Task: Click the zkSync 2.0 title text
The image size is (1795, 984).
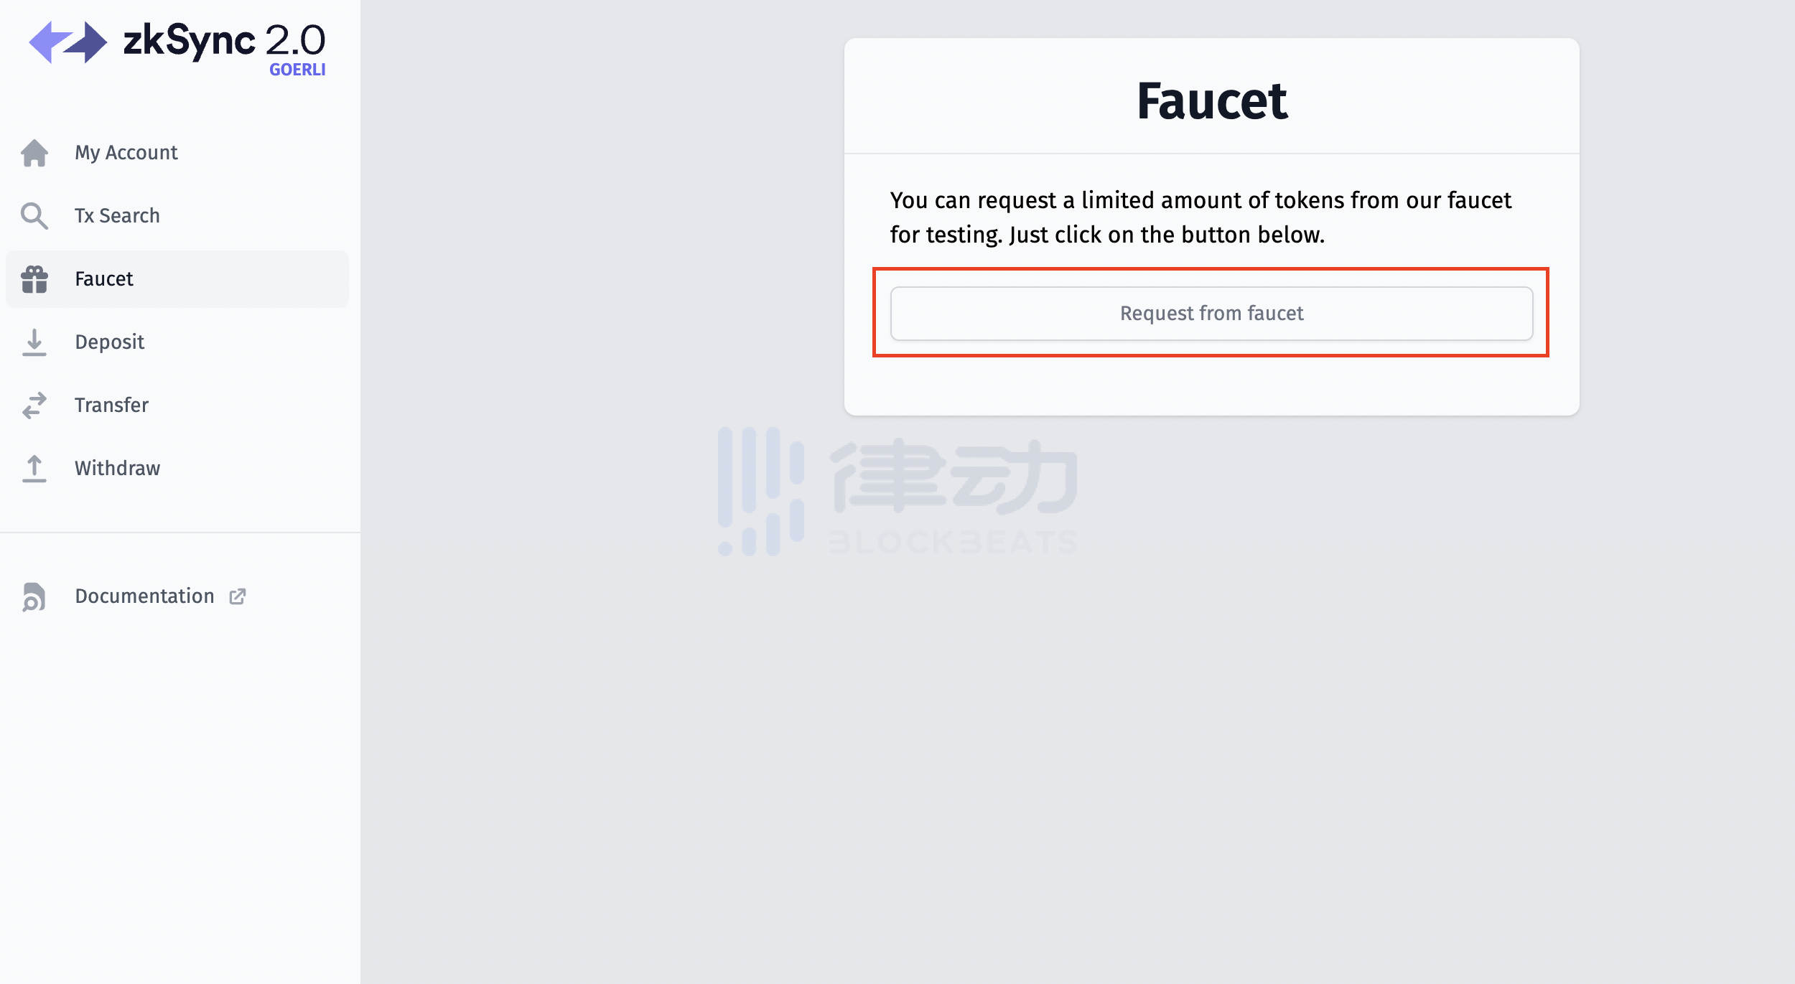Action: [225, 41]
